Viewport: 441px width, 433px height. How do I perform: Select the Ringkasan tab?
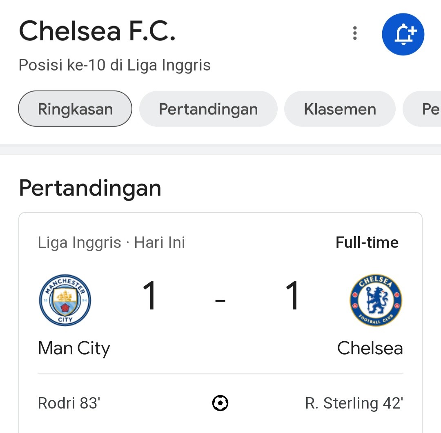coord(75,109)
